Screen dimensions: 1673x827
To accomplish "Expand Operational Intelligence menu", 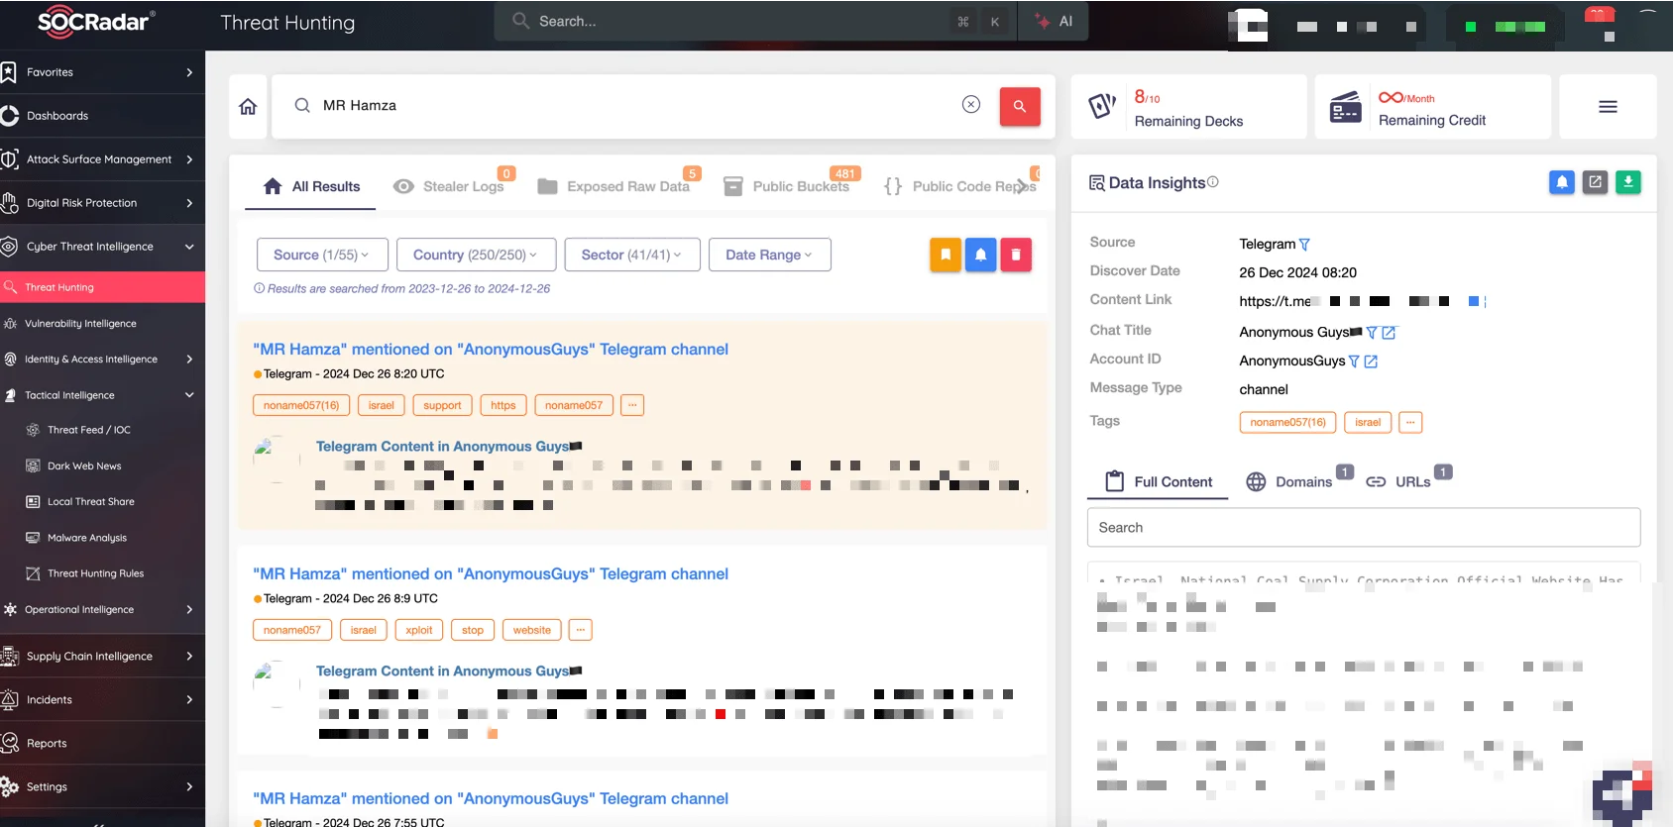I will pos(189,610).
